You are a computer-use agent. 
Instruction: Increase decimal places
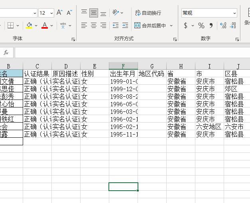pos(223,25)
